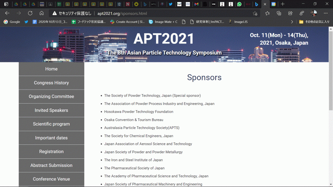Open the Collections icon in toolbar
The width and height of the screenshot is (333, 187).
(279, 13)
